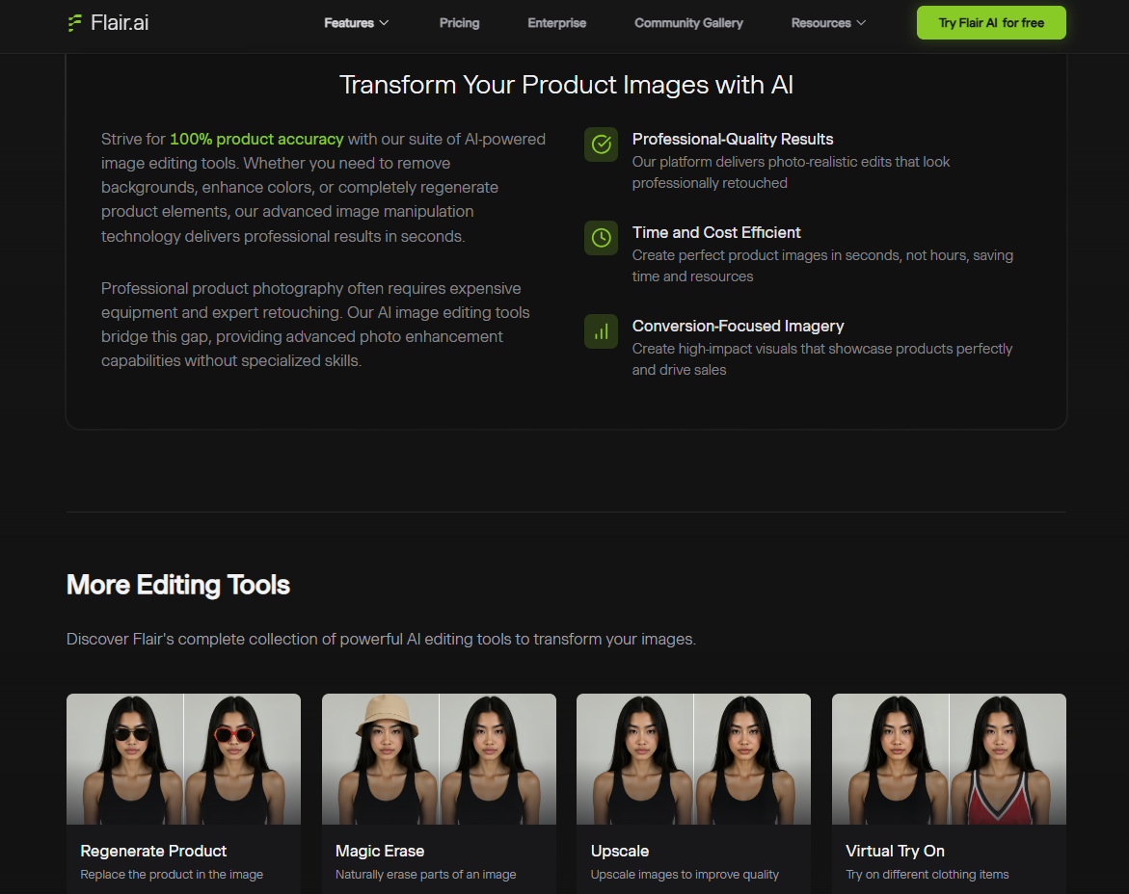Click the 'Discover Flair's complete collection' sentence

[381, 639]
